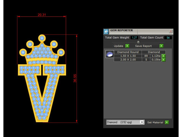182x137 pixels.
Task: Click the 1.12tw weight cell
Action: pos(156,56)
